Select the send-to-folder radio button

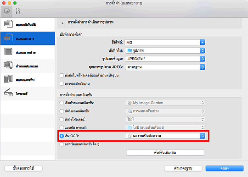click(62, 119)
